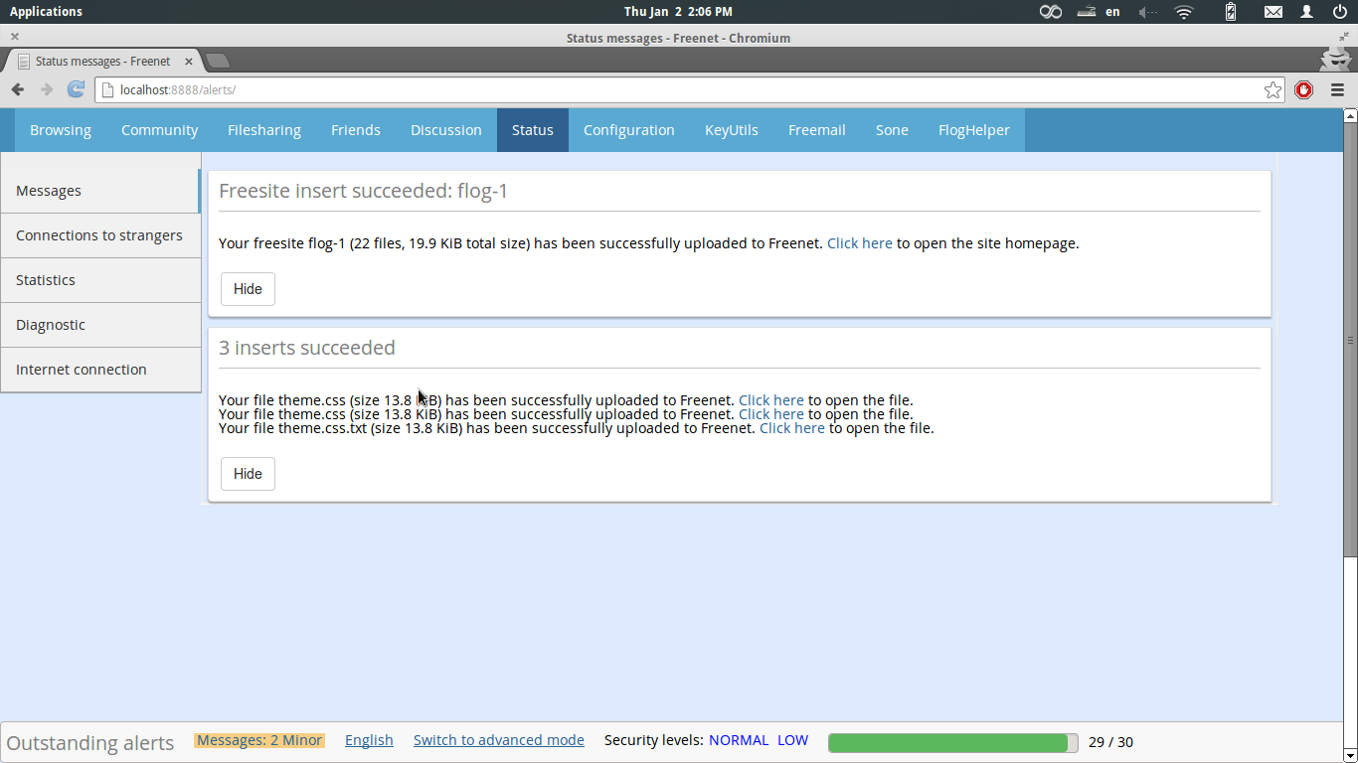Open the clock showing Thu Jan 2
1358x763 pixels.
click(678, 12)
